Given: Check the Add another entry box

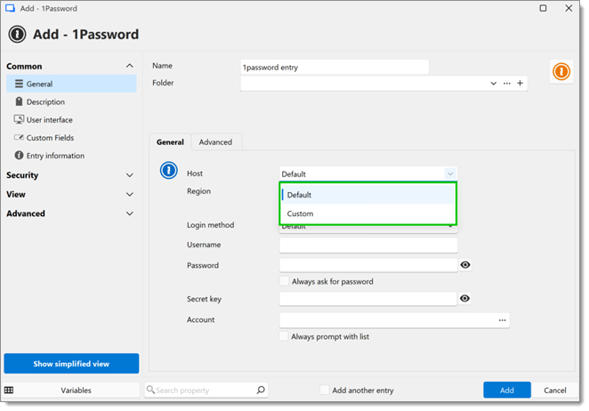Looking at the screenshot, I should pos(325,391).
